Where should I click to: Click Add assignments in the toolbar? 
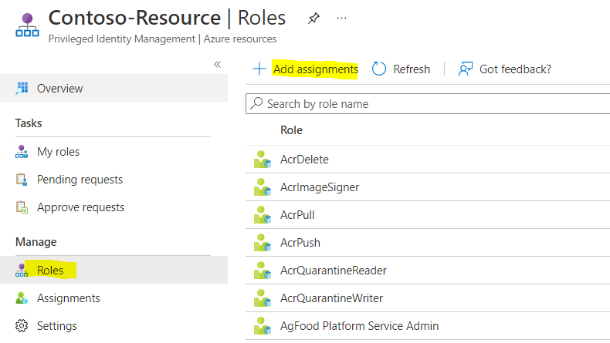pyautogui.click(x=307, y=69)
